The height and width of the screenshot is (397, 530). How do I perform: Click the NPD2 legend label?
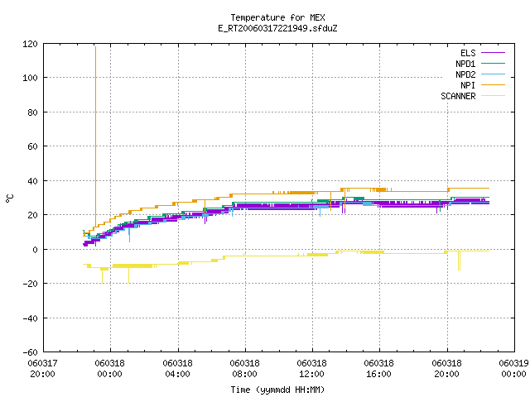(465, 74)
